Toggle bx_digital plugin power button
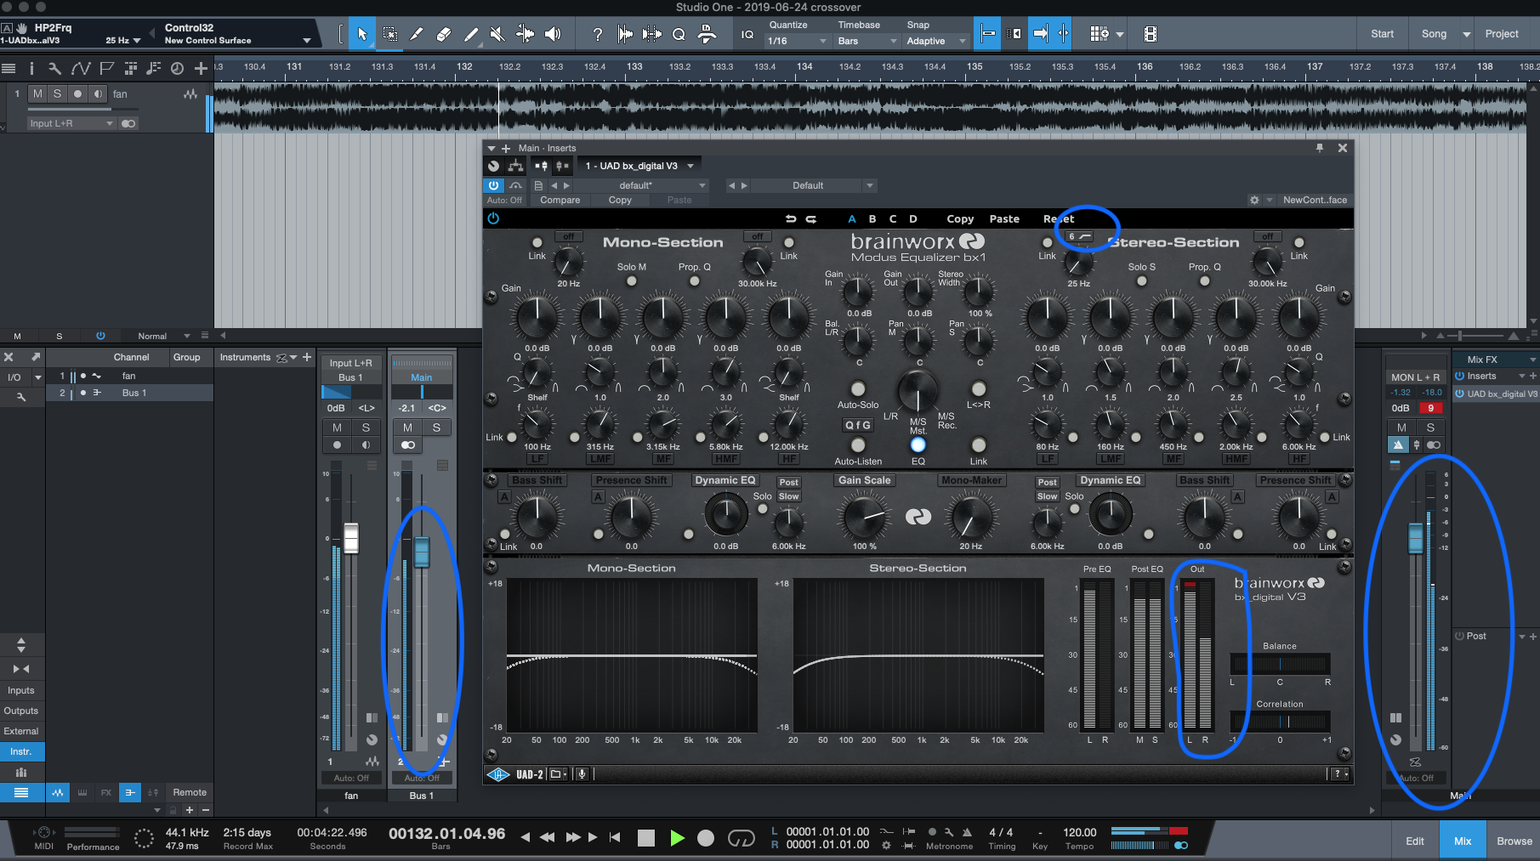1540x861 pixels. pyautogui.click(x=493, y=218)
